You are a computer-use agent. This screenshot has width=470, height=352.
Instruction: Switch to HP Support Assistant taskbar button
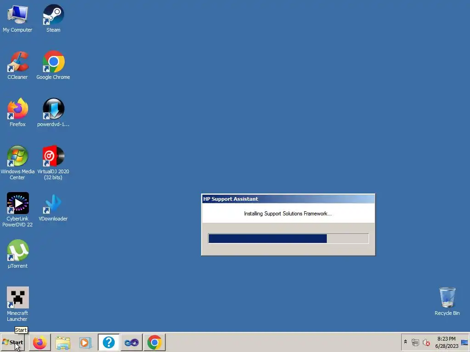[x=108, y=342]
